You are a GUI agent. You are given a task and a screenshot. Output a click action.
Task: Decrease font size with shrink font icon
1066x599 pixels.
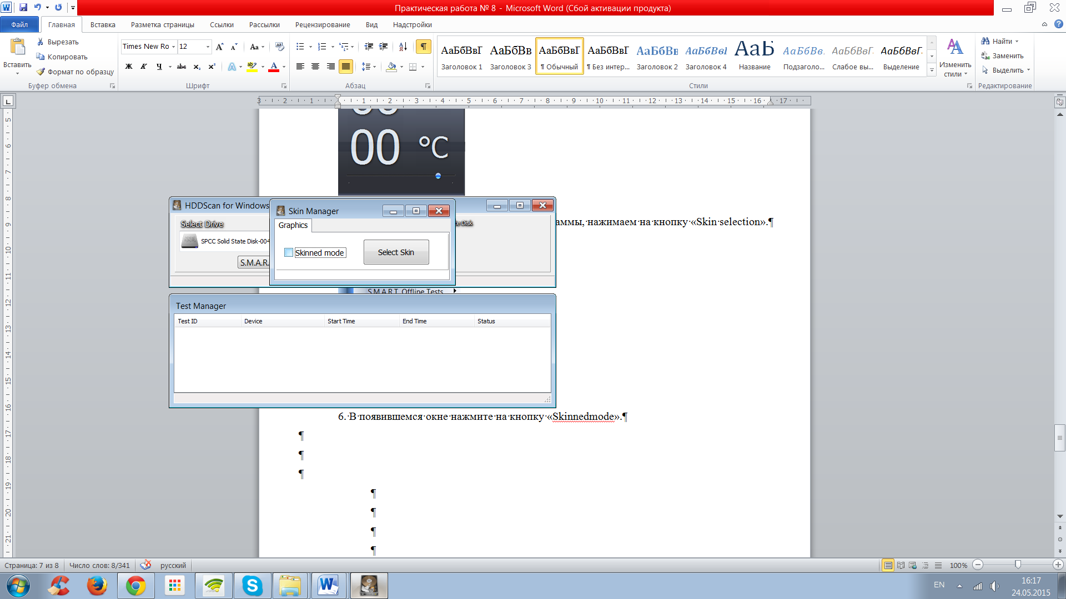tap(234, 47)
